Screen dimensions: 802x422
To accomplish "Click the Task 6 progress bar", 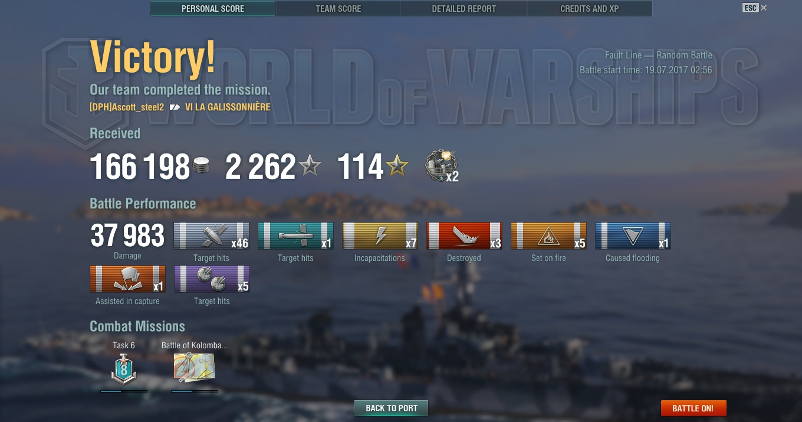I will coord(124,391).
